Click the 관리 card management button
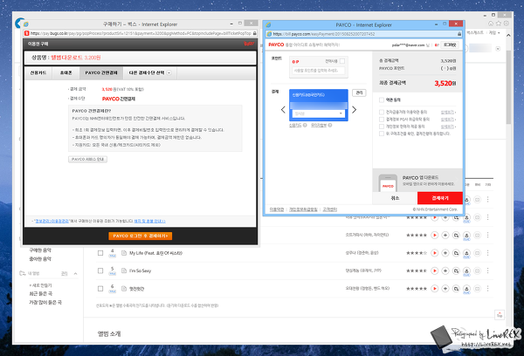This screenshot has width=524, height=356. [x=359, y=92]
